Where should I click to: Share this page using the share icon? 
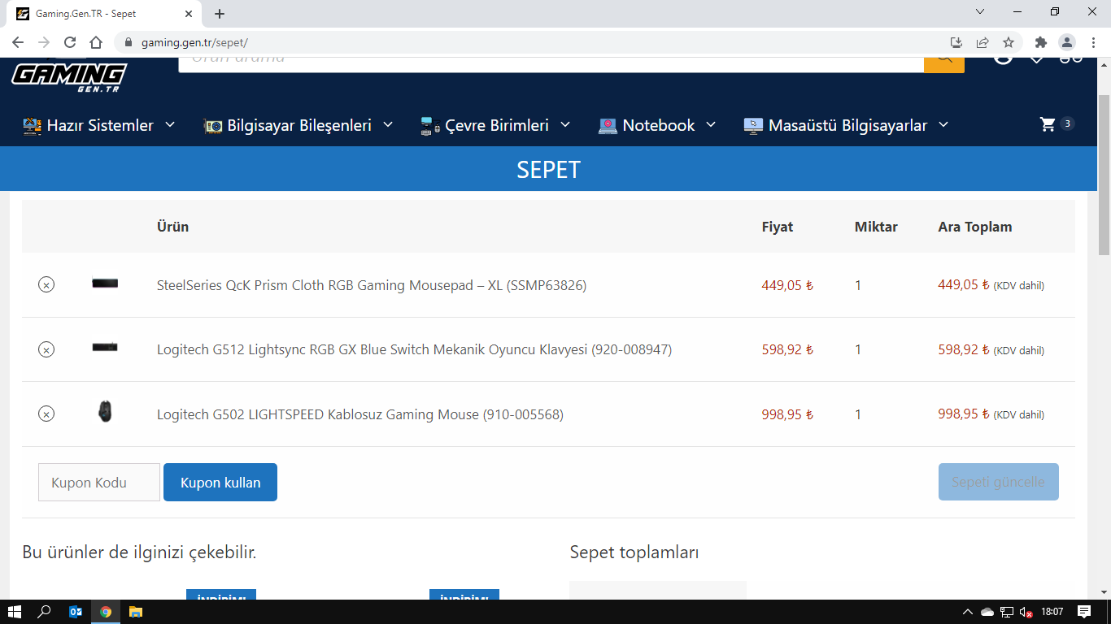coord(982,42)
